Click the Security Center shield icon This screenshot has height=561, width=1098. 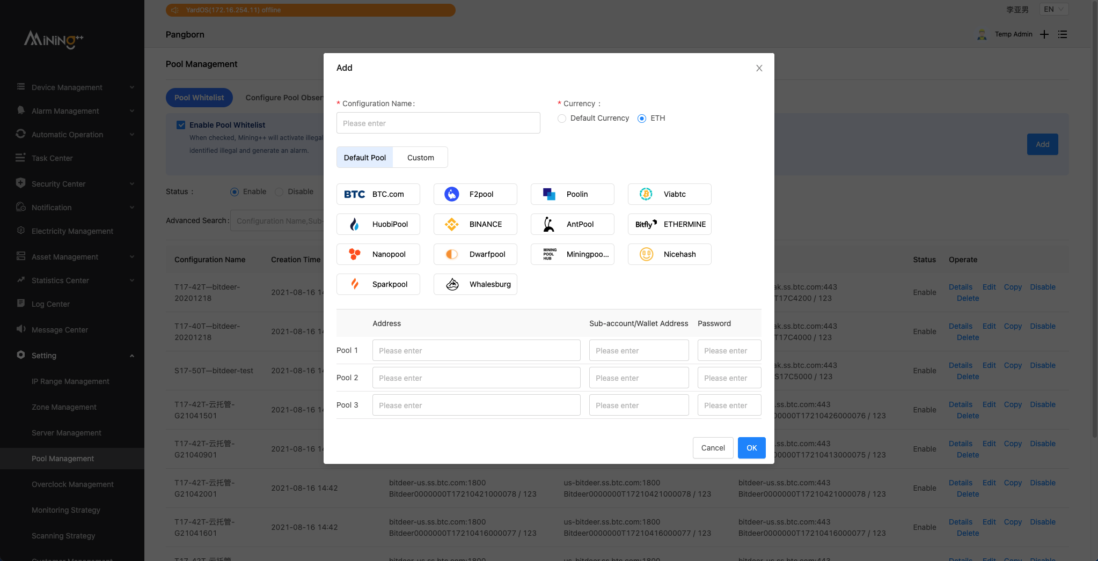pos(21,183)
